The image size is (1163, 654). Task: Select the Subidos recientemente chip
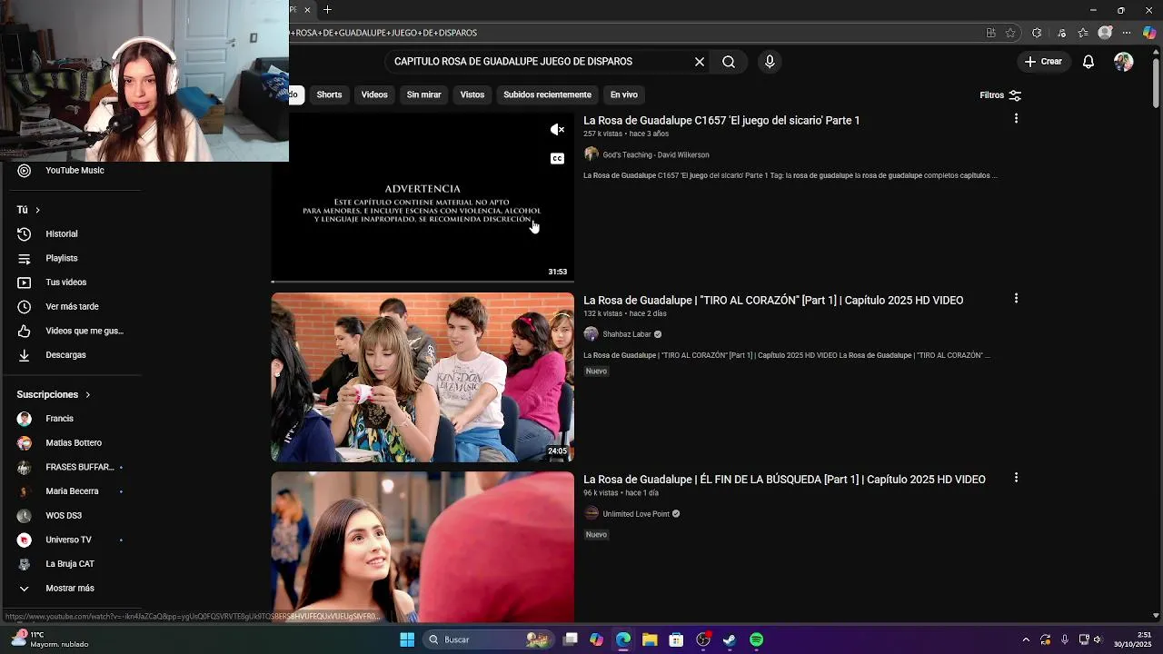pyautogui.click(x=547, y=94)
